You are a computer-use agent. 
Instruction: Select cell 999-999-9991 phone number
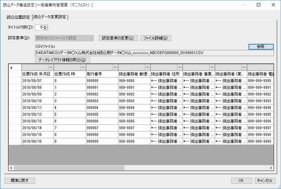tap(260, 88)
